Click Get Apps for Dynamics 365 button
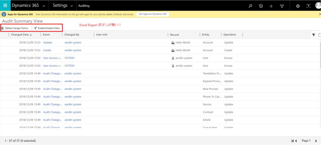This screenshot has width=321, height=149. [153, 14]
